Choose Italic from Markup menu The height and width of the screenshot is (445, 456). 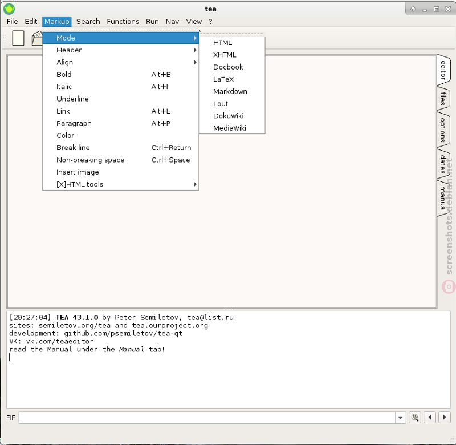121,87
